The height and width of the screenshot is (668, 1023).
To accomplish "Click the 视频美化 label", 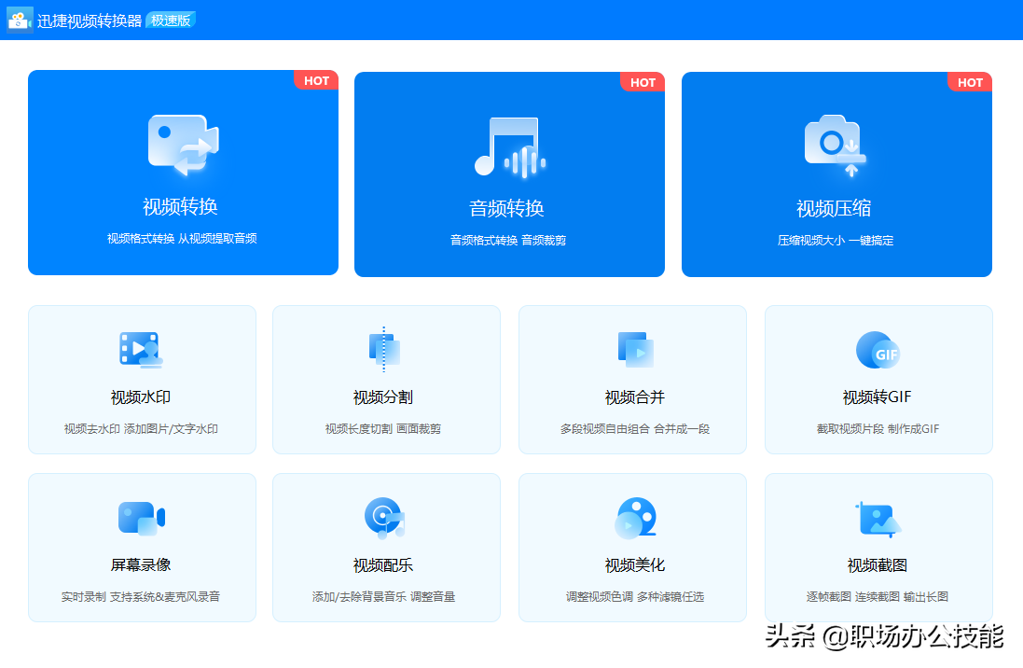I will point(635,564).
